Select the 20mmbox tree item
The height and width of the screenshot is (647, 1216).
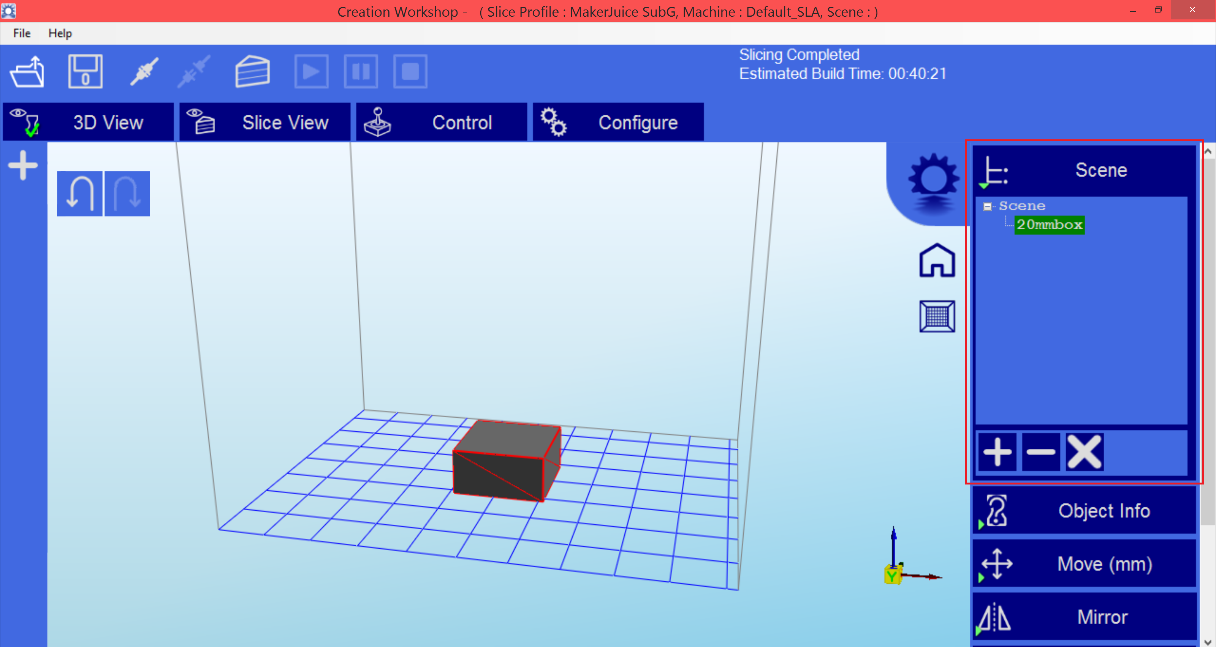[x=1049, y=224]
